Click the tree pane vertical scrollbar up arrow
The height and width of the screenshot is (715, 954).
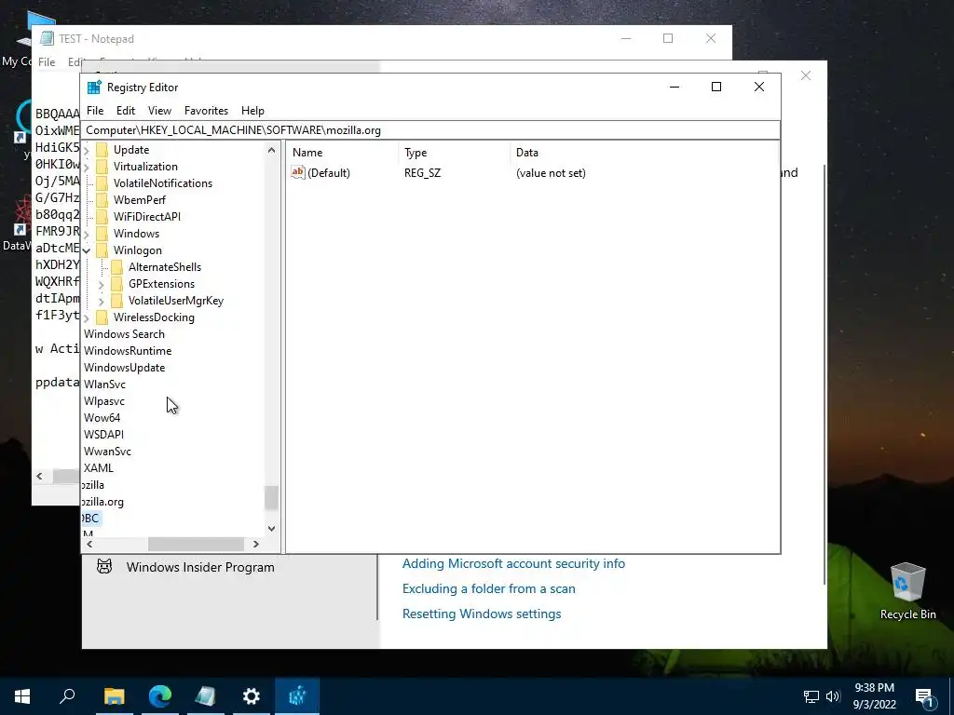(x=271, y=150)
